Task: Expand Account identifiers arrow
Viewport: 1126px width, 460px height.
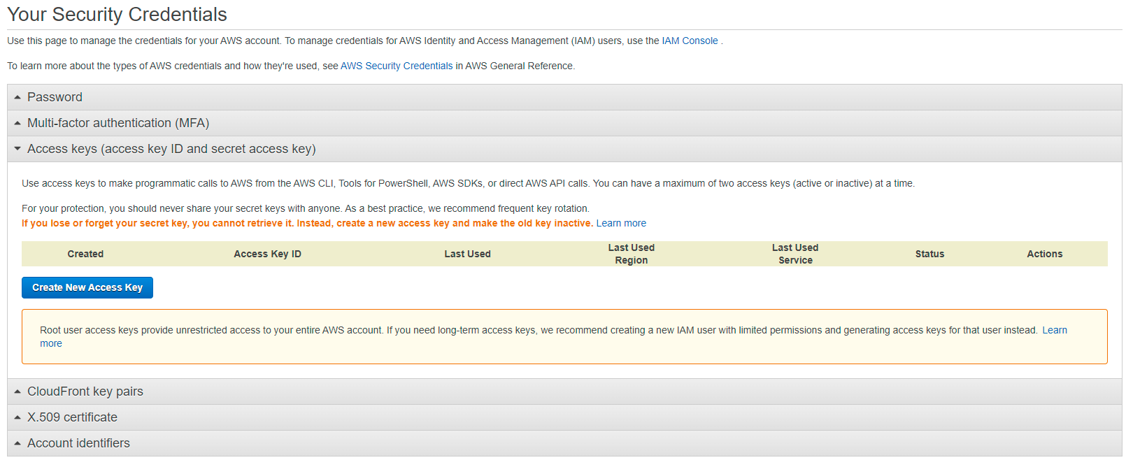Action: click(17, 443)
